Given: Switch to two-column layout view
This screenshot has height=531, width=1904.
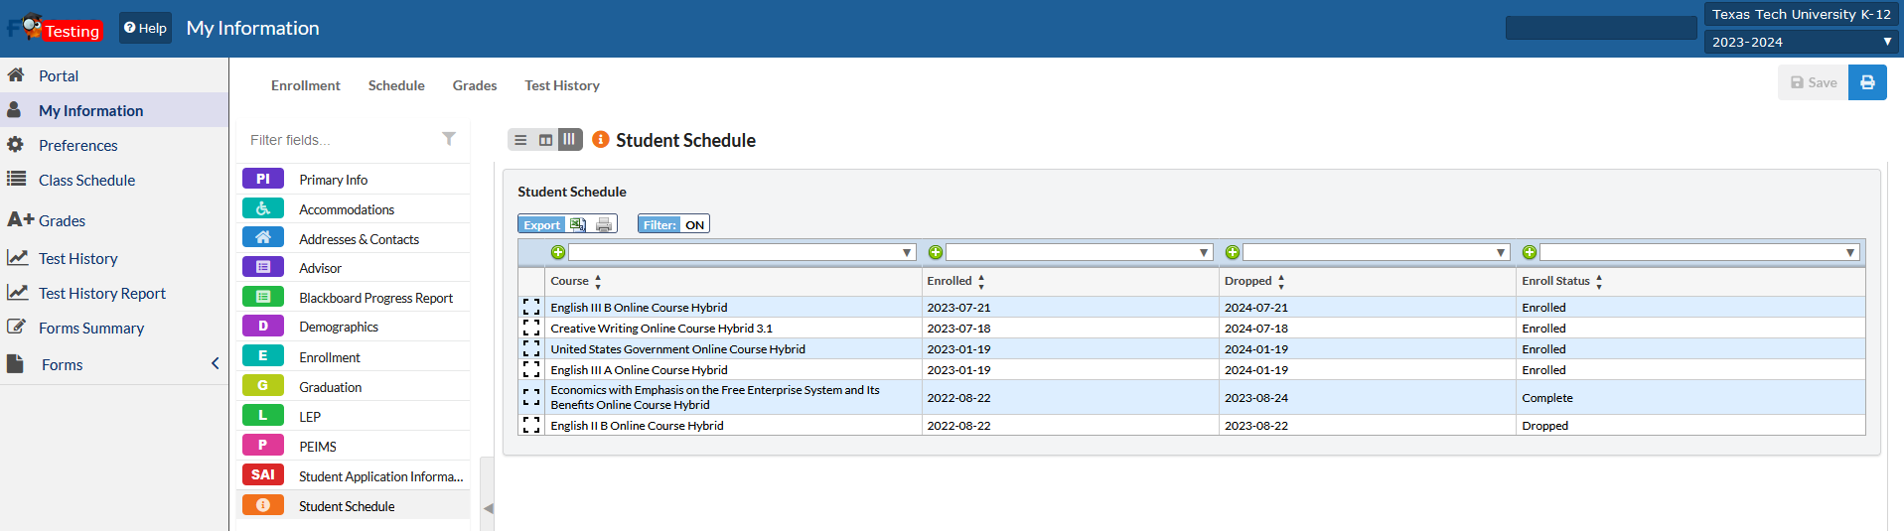Looking at the screenshot, I should (x=545, y=140).
